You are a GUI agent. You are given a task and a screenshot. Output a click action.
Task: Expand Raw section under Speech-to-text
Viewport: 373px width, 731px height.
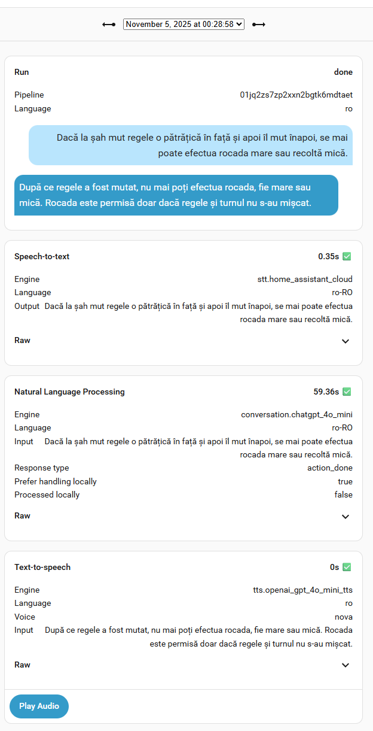[345, 341]
